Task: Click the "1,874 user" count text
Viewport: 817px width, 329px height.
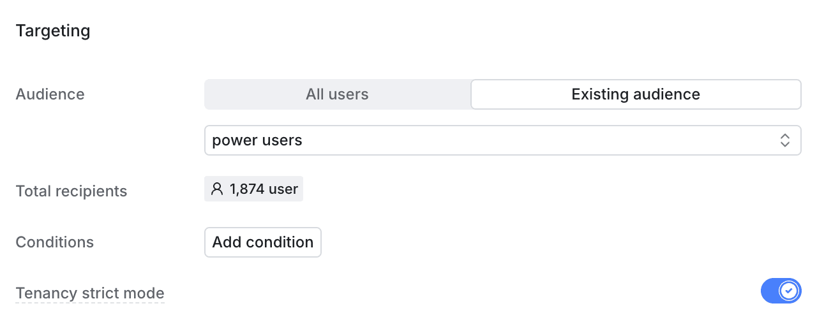Action: pos(264,189)
